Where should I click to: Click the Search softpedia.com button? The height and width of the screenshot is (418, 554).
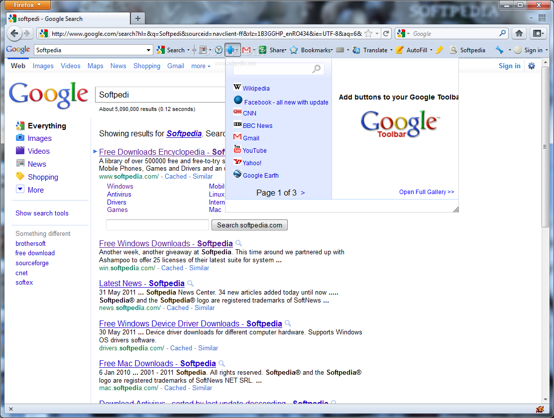[x=249, y=225]
